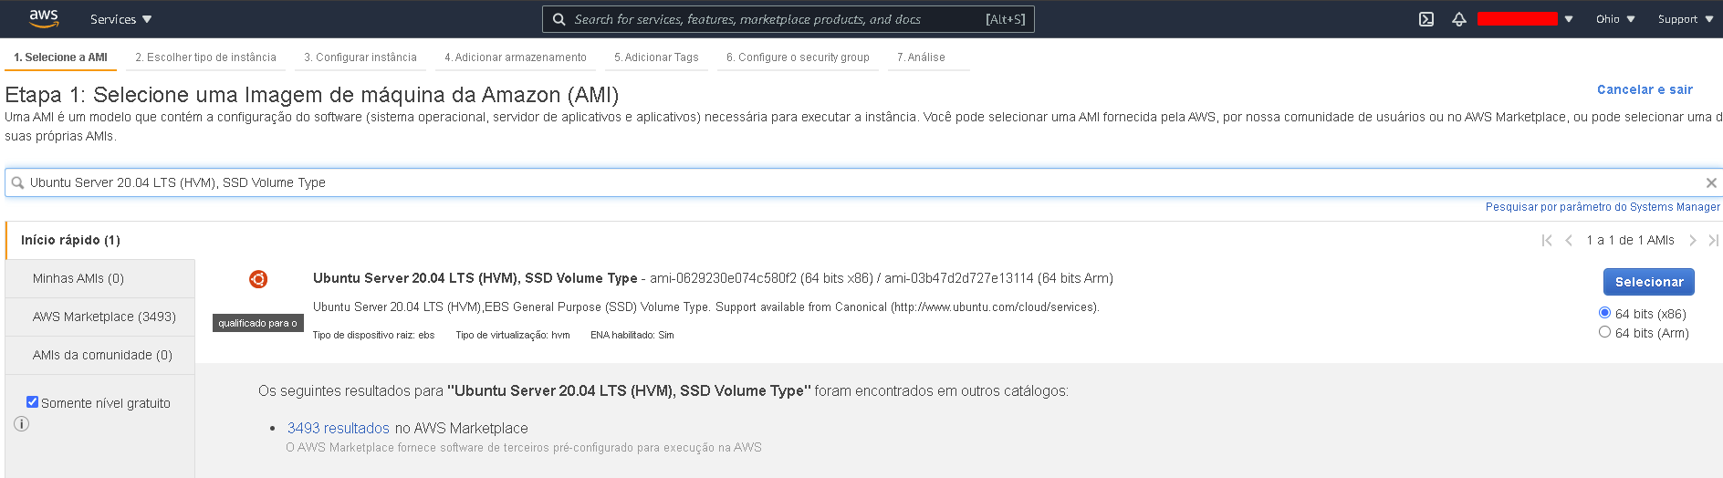Go to Adicionar Tags step
Image resolution: width=1723 pixels, height=478 pixels.
tap(656, 57)
